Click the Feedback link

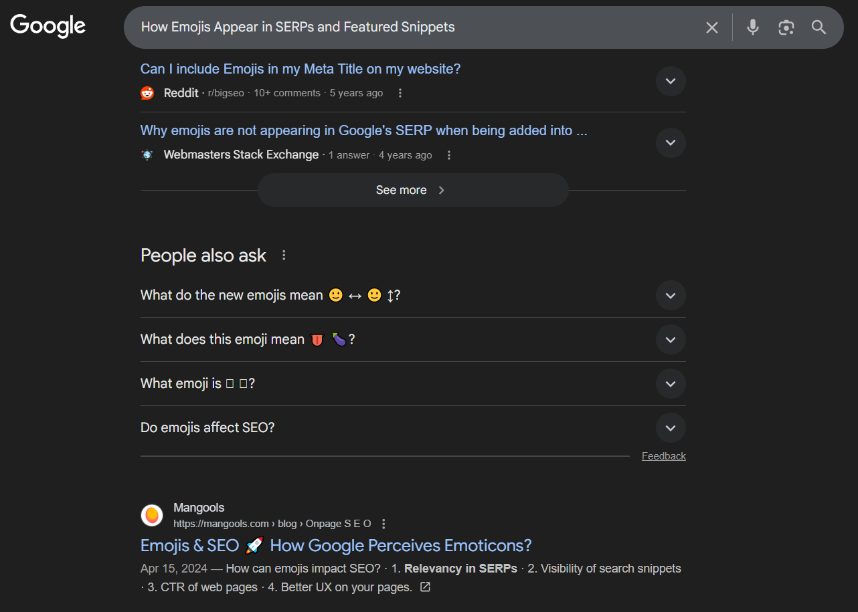pyautogui.click(x=663, y=456)
